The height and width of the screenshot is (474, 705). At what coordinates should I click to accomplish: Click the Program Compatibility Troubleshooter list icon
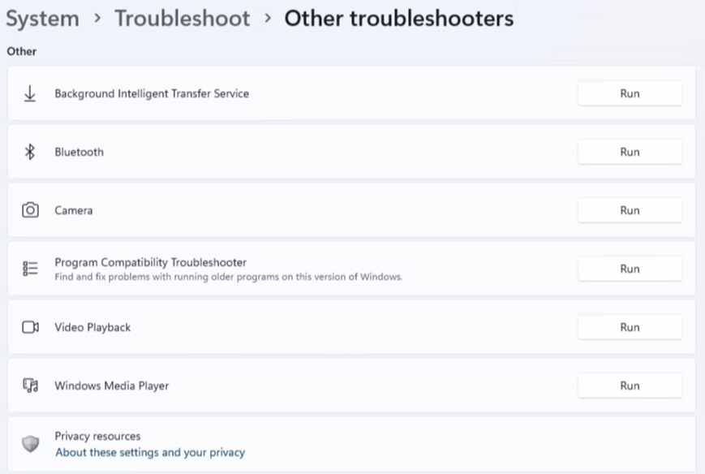click(x=30, y=269)
